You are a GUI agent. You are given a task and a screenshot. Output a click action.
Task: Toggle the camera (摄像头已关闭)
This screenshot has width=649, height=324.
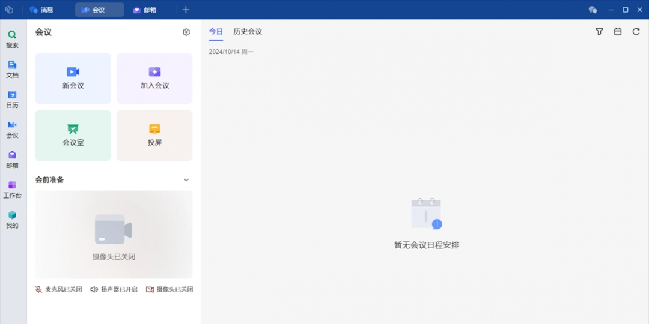(x=169, y=289)
